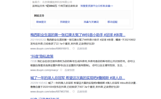This screenshot has height=99, width=161.
Task: Open 流量与关键词 site support link
Action: point(91,22)
